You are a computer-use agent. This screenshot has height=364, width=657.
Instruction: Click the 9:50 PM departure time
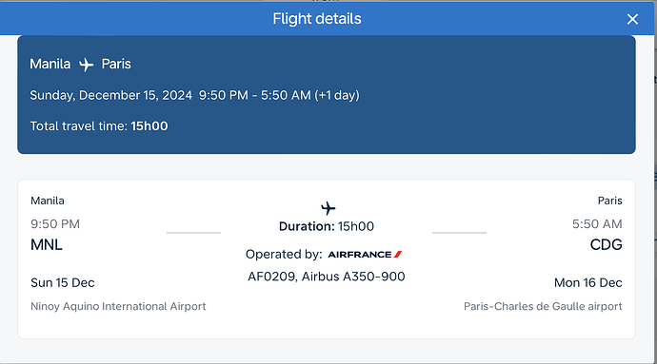tap(55, 224)
